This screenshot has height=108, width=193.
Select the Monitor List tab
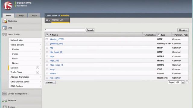(60, 20)
